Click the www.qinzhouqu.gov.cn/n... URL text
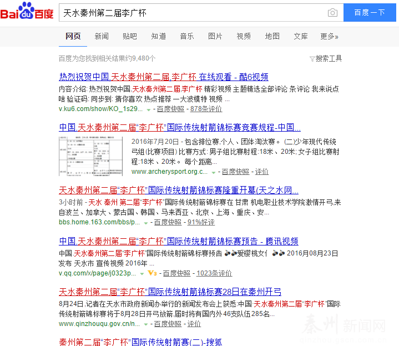The image size is (399, 346). click(x=99, y=324)
